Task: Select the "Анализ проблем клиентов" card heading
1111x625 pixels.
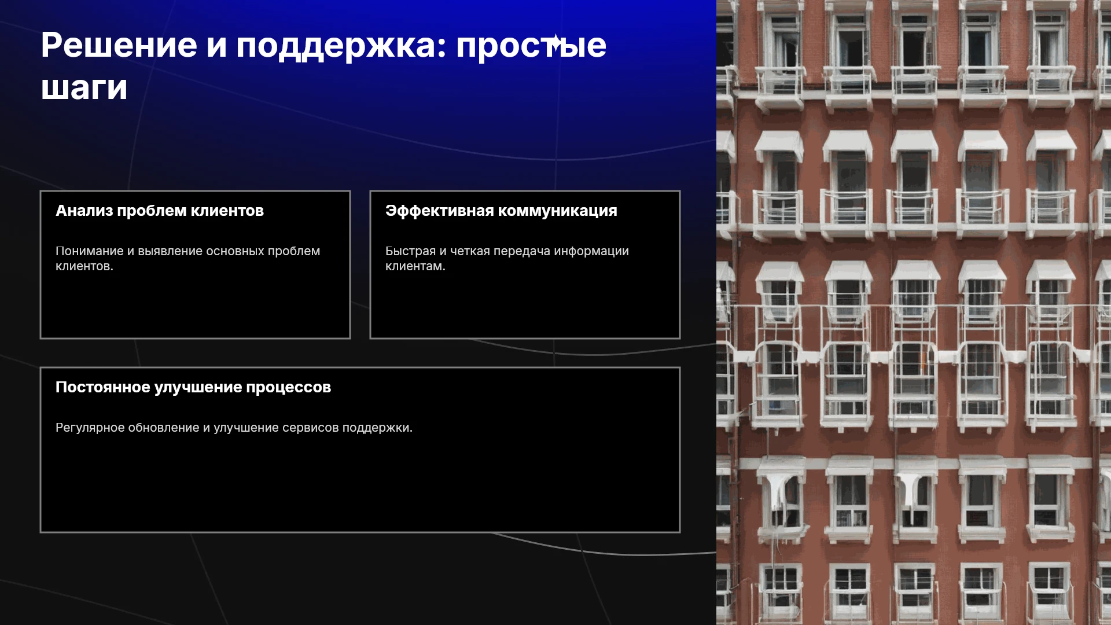Action: point(160,211)
